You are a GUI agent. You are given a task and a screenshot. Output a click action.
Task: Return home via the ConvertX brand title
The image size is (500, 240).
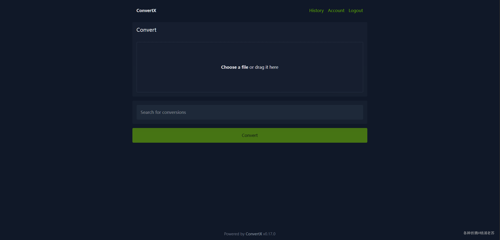click(x=146, y=10)
